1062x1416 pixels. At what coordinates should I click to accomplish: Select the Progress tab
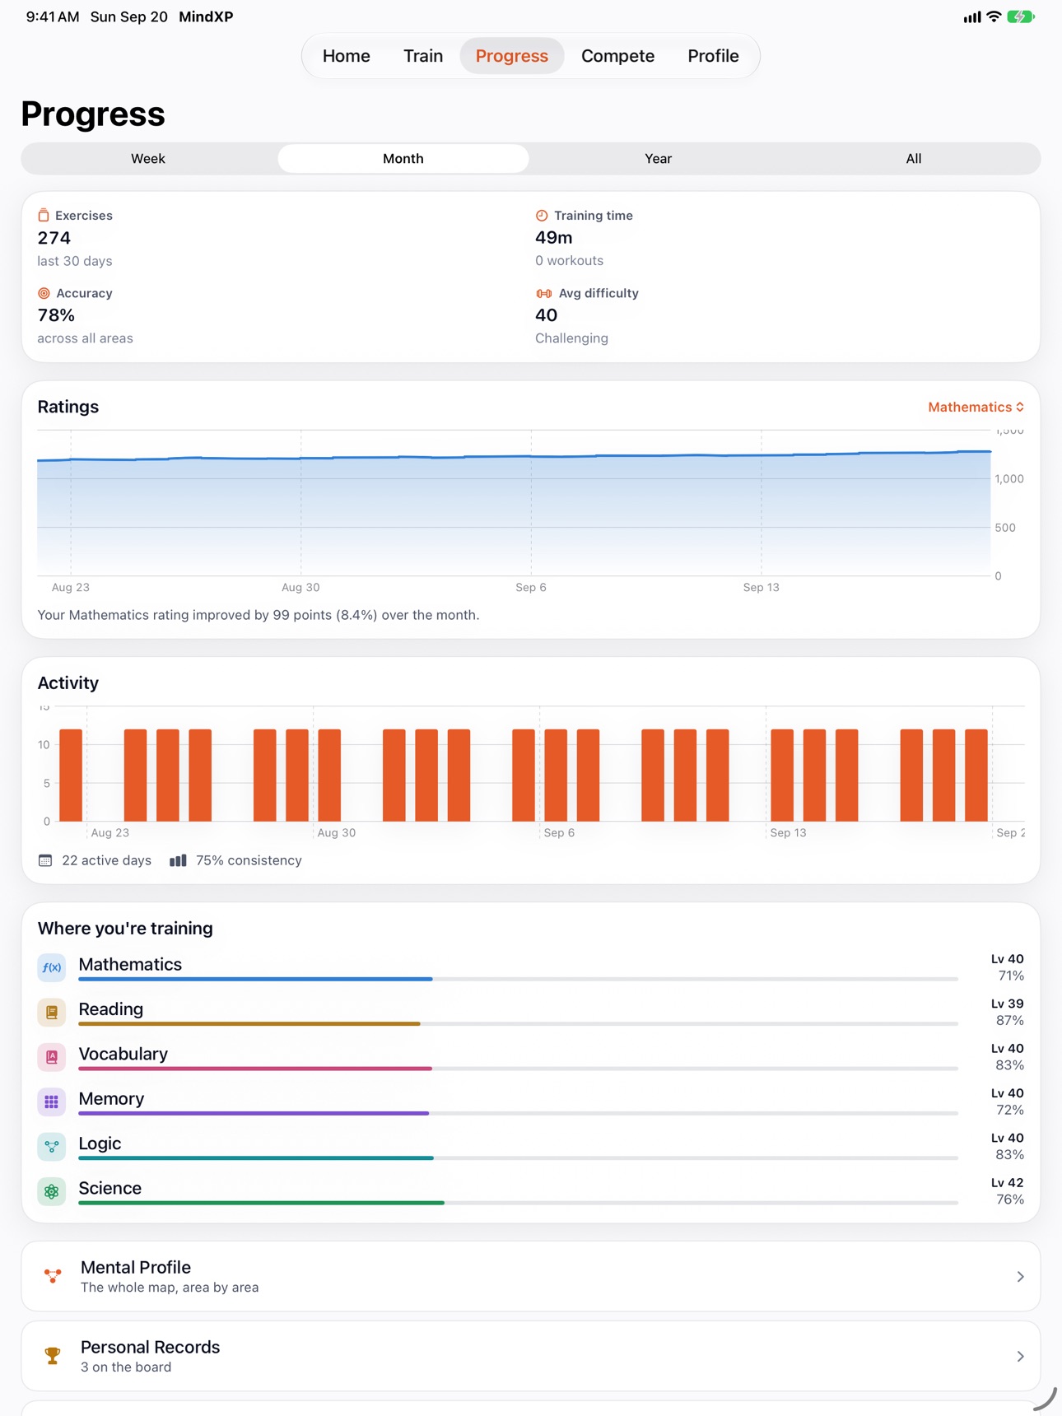pyautogui.click(x=511, y=56)
